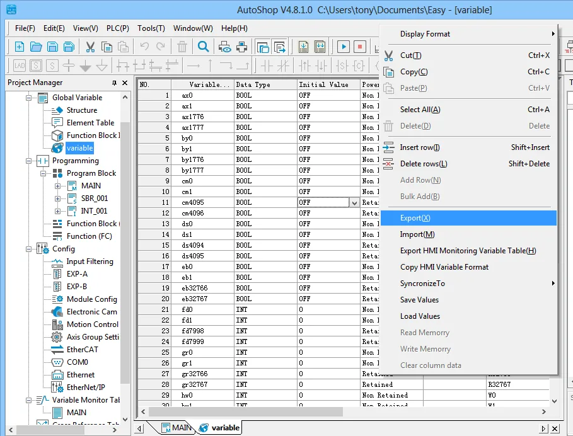Click the Redo arrow icon
This screenshot has width=573, height=436.
(160, 47)
